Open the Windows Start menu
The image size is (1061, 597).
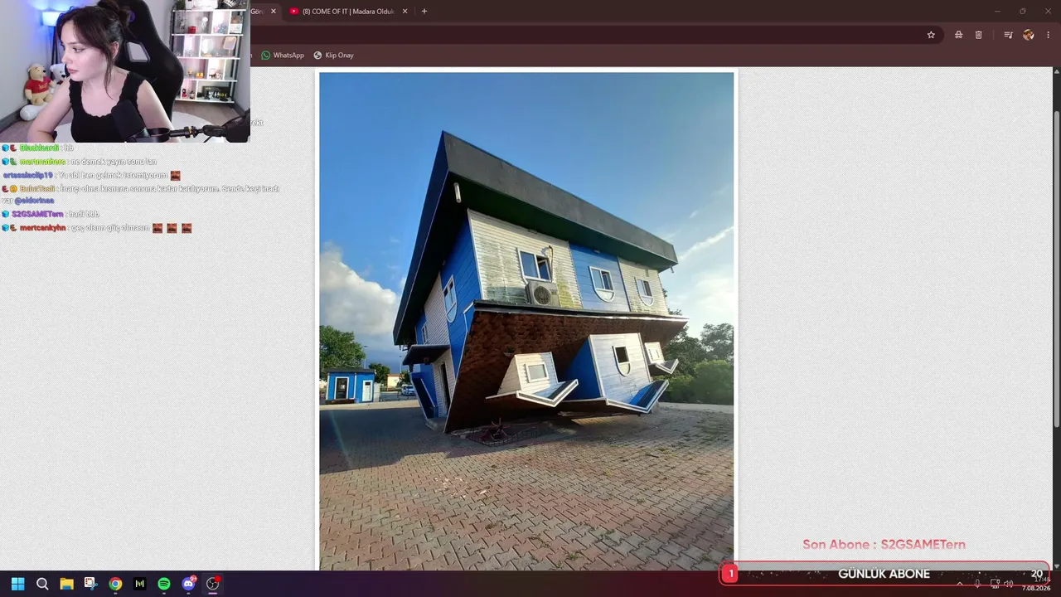[x=18, y=584]
